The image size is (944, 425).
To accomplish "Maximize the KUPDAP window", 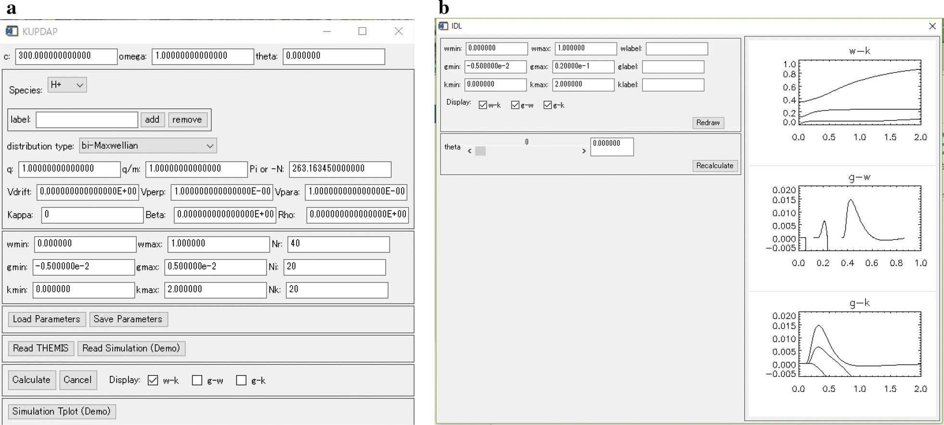I will [x=362, y=31].
